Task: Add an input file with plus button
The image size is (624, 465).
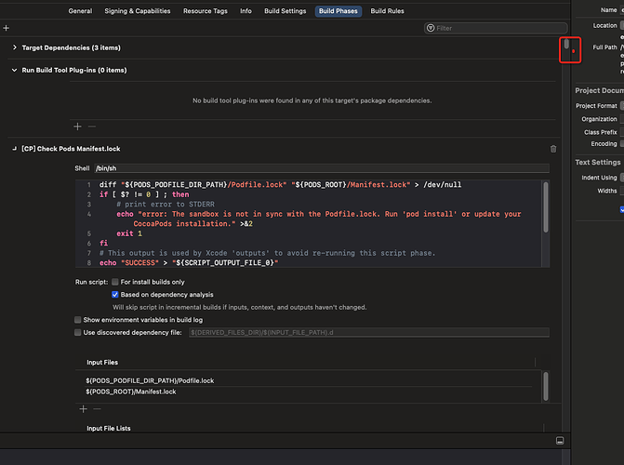Action: 83,408
